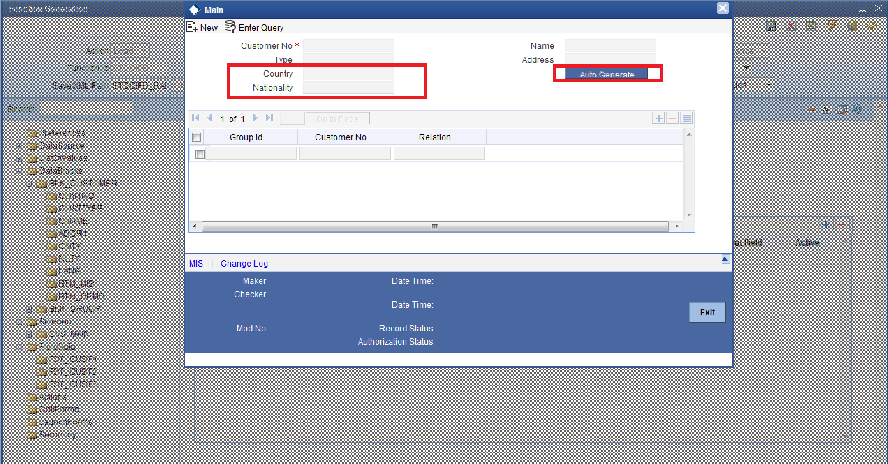Click the Type input field
This screenshot has width=888, height=464.
click(x=348, y=60)
